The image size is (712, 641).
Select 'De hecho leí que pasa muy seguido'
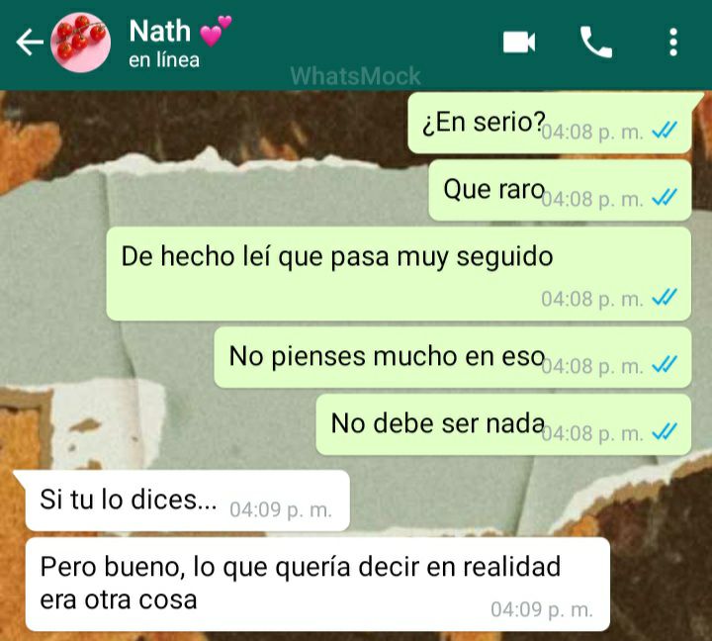(399, 274)
